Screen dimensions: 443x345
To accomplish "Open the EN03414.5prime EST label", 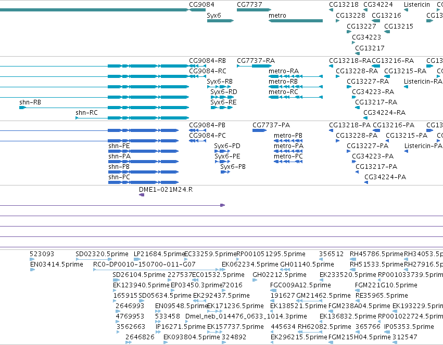I will click(57, 264).
